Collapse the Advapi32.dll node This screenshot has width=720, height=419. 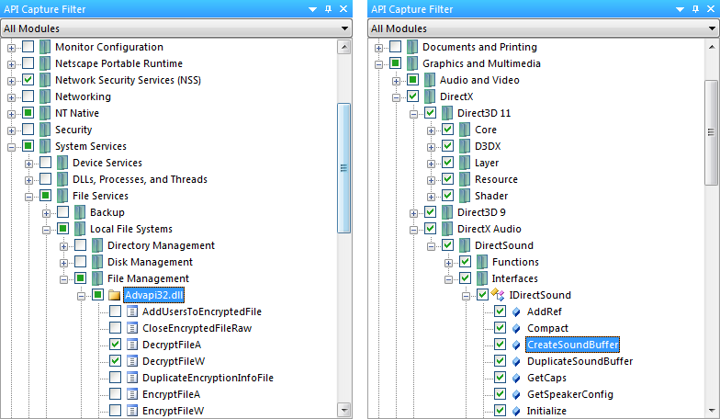(x=81, y=296)
